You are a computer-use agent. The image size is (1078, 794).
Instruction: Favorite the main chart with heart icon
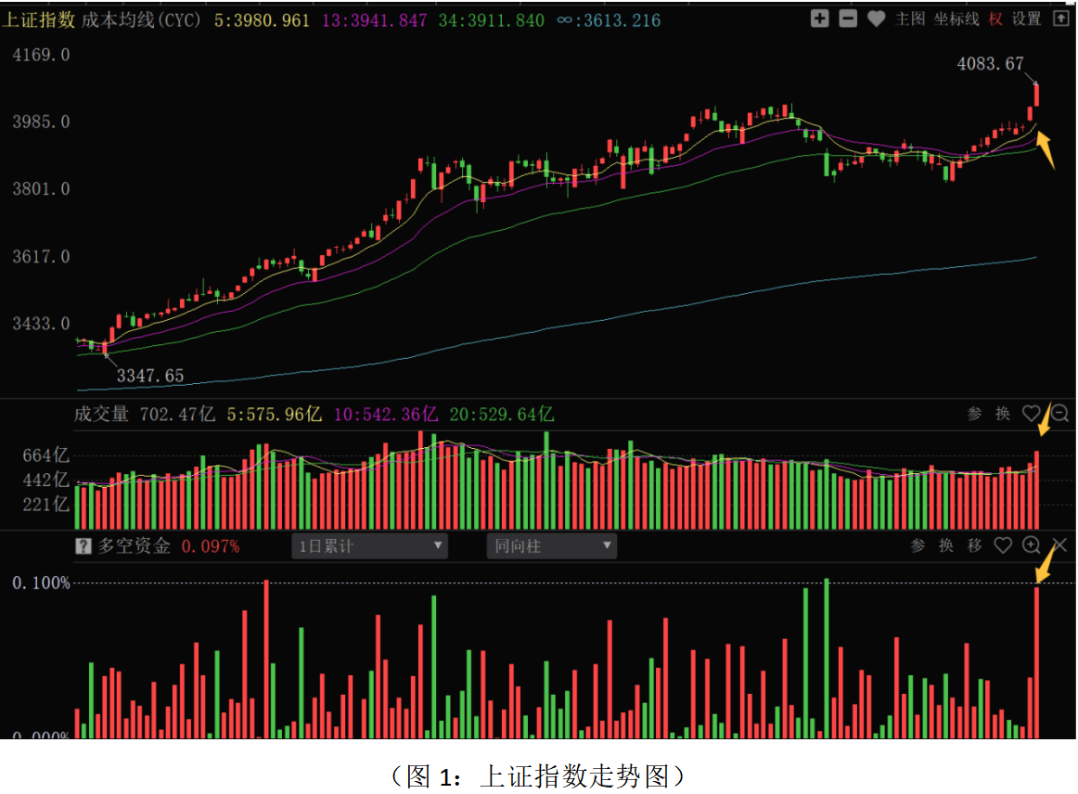coord(876,19)
